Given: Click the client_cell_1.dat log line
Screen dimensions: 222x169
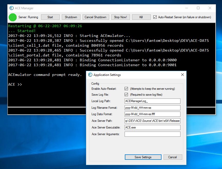Looking at the screenshot, I should [109, 43].
